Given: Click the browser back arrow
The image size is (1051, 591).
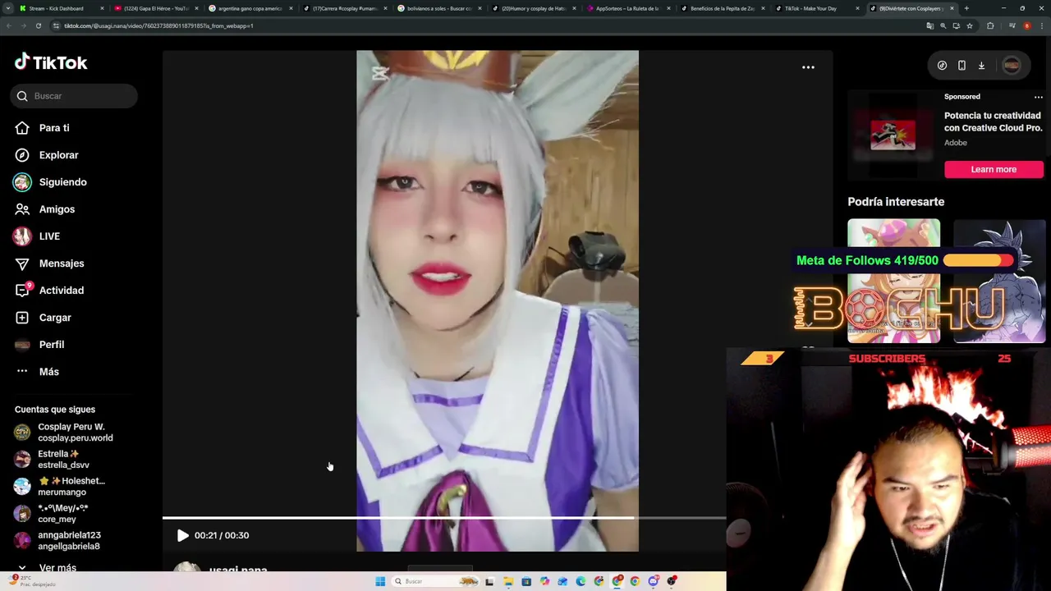Looking at the screenshot, I should (x=8, y=25).
